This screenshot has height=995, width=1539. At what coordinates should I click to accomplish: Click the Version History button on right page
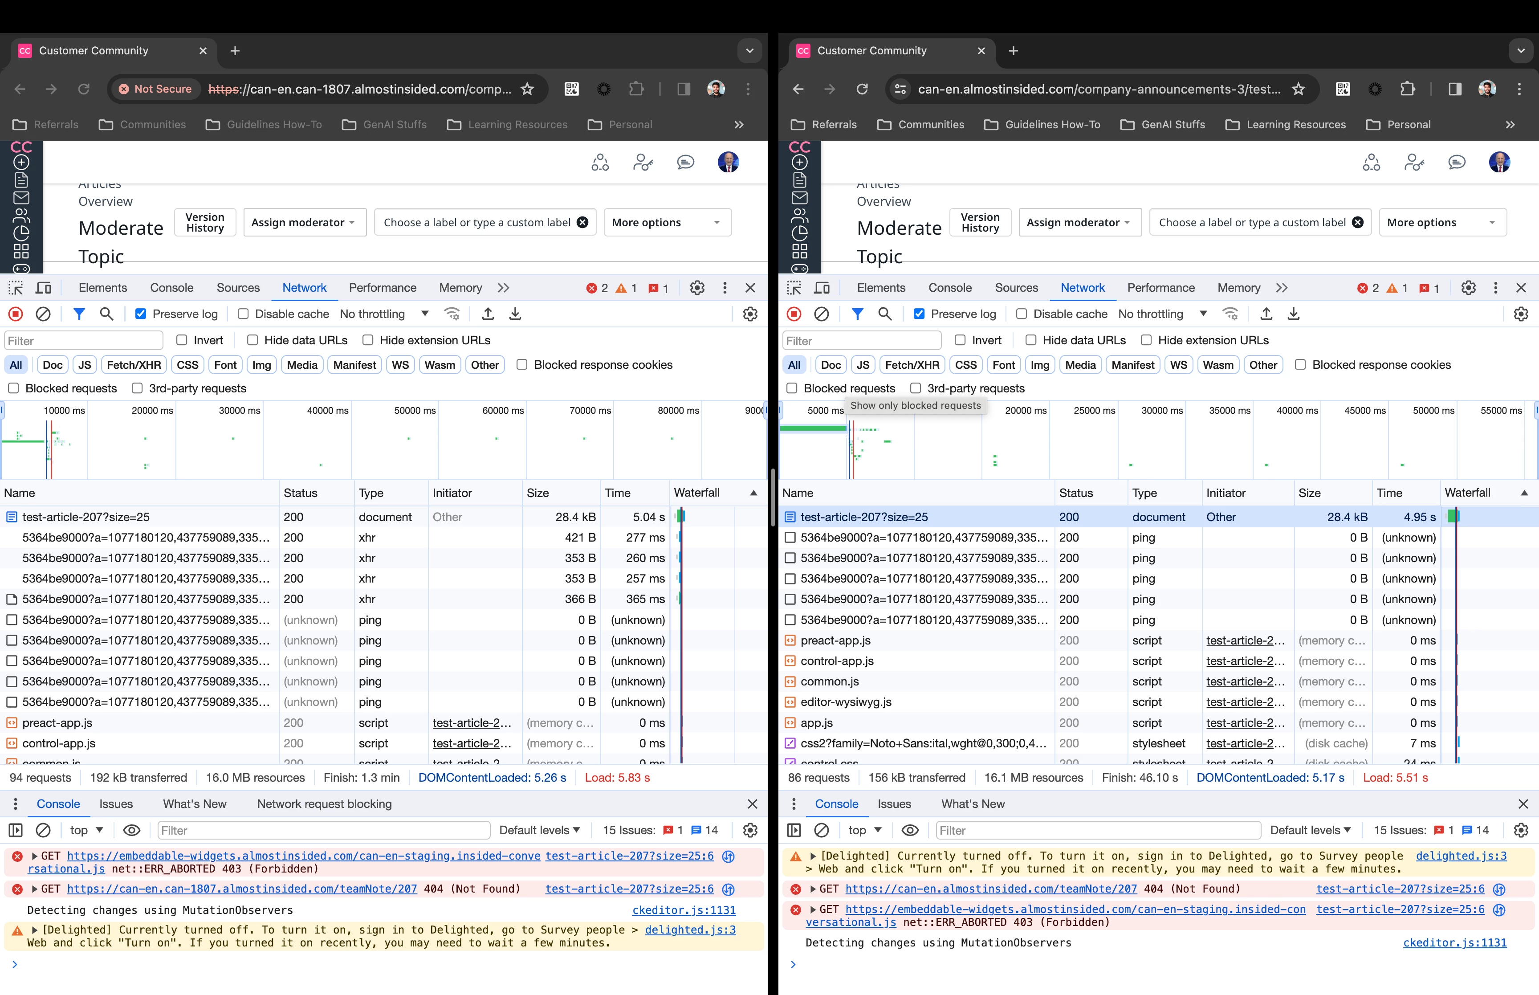[980, 222]
